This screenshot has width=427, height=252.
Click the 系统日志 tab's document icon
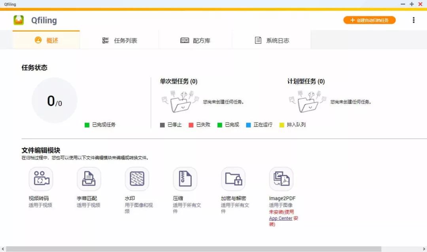point(258,41)
